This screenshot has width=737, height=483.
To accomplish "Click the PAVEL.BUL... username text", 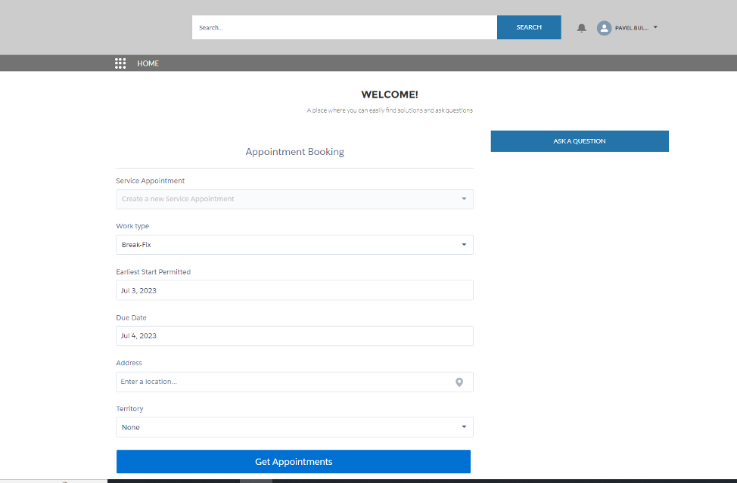I will [x=632, y=28].
